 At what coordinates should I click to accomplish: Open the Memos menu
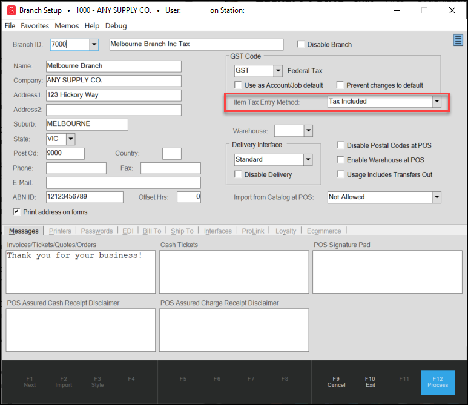click(x=67, y=25)
